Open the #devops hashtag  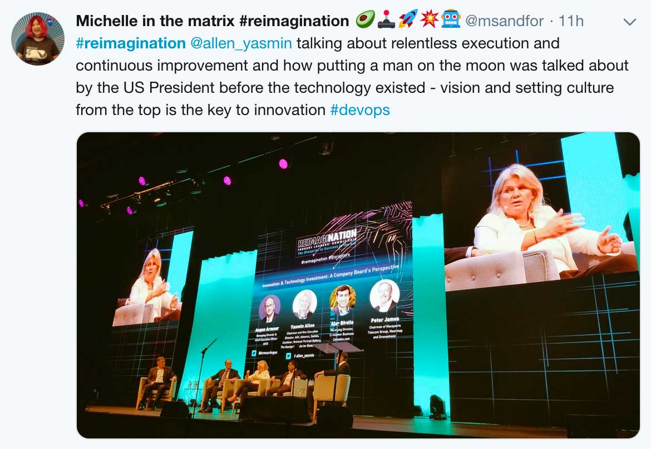click(x=360, y=110)
